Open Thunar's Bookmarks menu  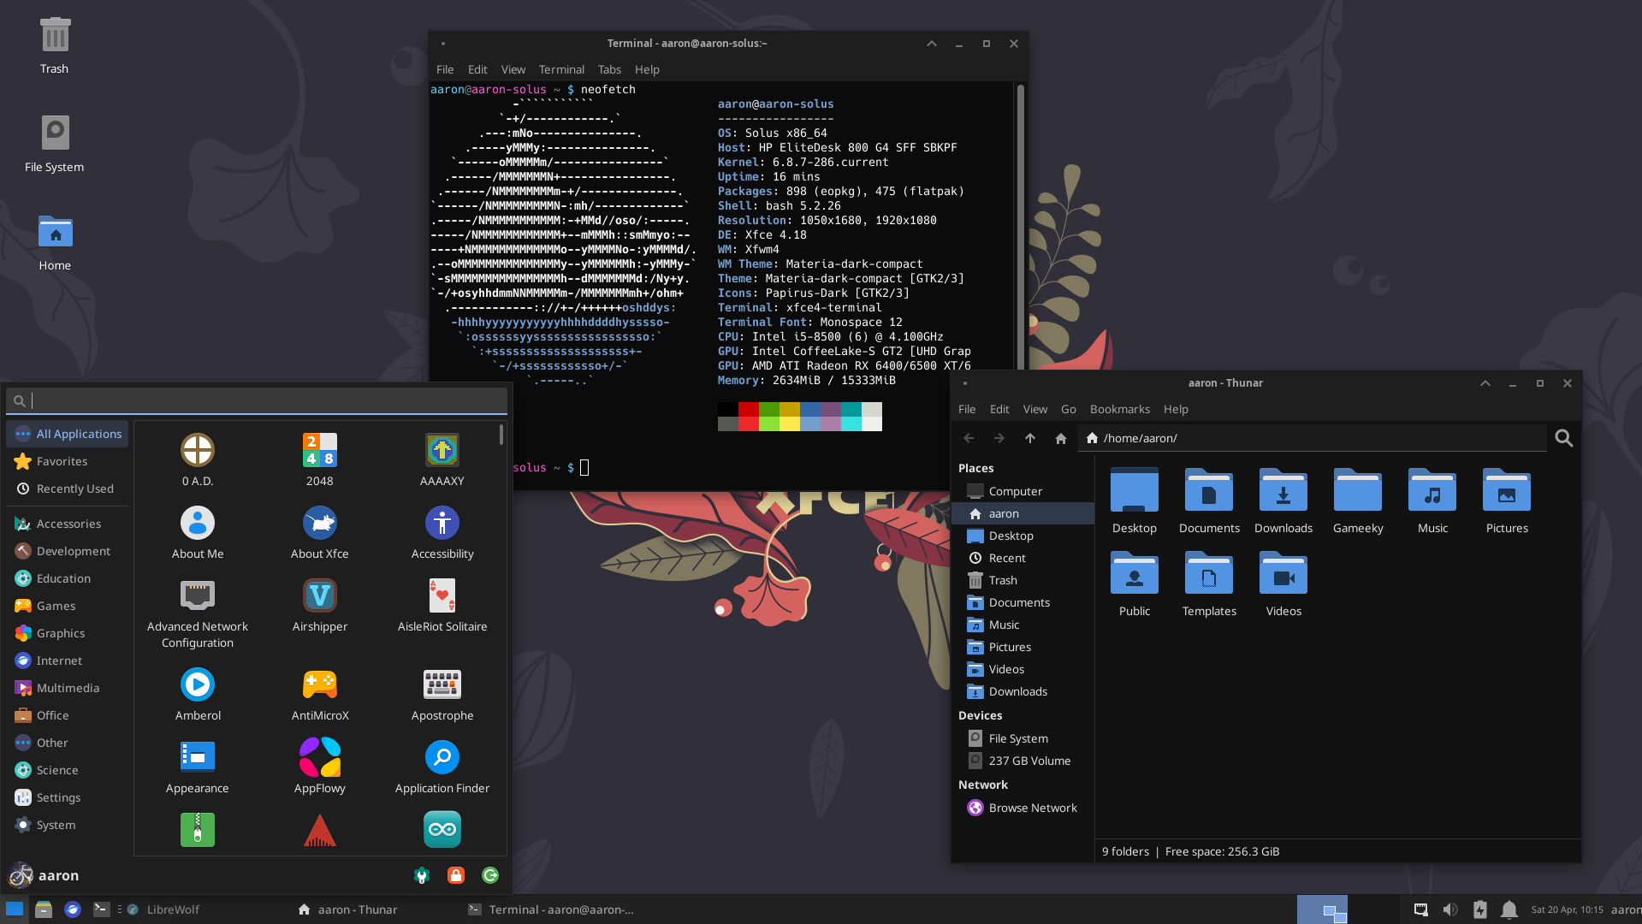tap(1119, 409)
